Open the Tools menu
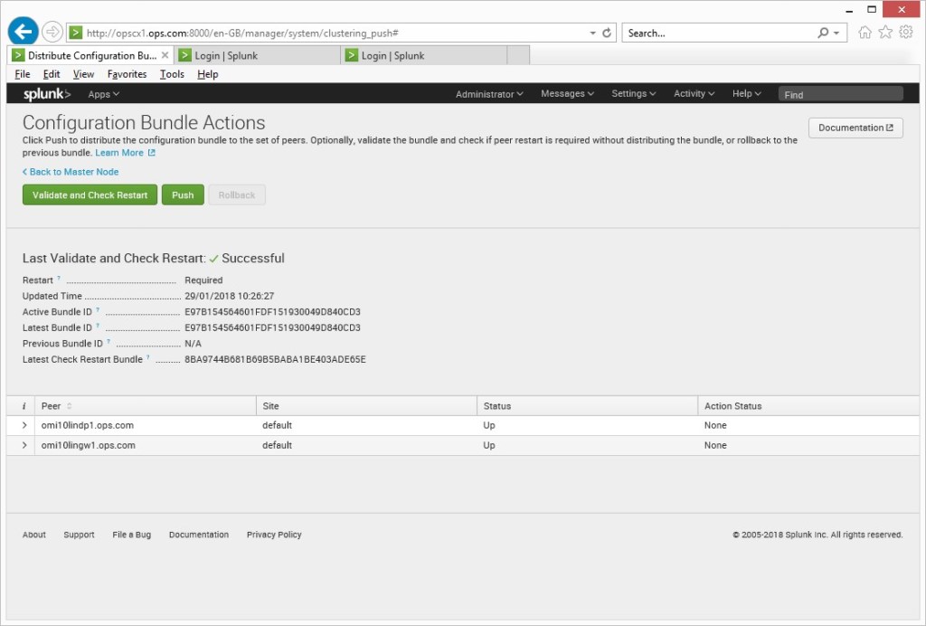926x626 pixels. click(172, 74)
